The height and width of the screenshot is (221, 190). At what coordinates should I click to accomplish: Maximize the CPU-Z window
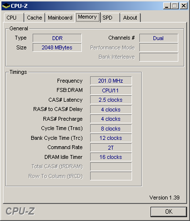tap(175, 6)
